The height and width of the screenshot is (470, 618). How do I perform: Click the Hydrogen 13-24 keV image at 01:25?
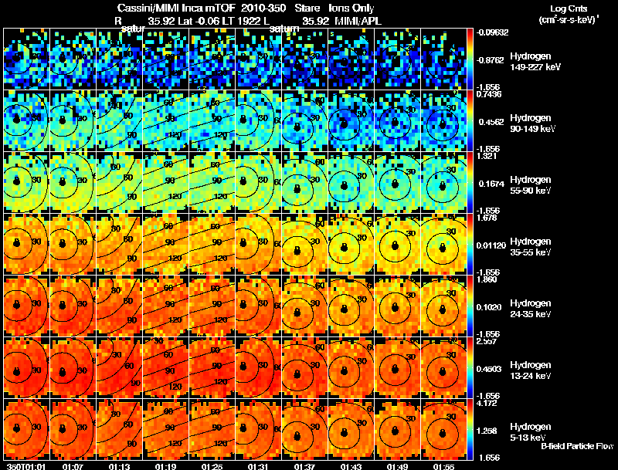pyautogui.click(x=212, y=367)
